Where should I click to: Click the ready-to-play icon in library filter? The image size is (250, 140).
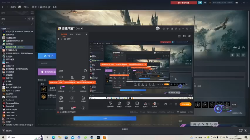click(33, 19)
